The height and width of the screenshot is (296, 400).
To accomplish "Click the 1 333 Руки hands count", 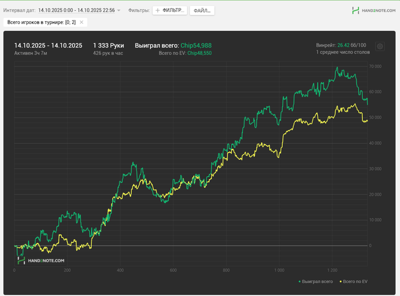I will (x=109, y=45).
